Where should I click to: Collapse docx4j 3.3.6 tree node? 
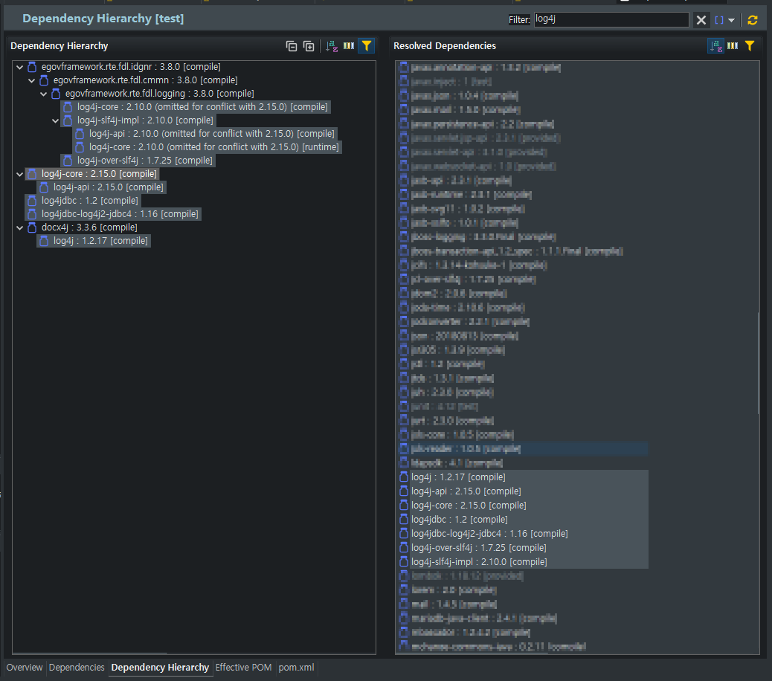click(19, 227)
